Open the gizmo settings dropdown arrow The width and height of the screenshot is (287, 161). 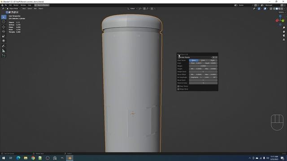pos(261,8)
